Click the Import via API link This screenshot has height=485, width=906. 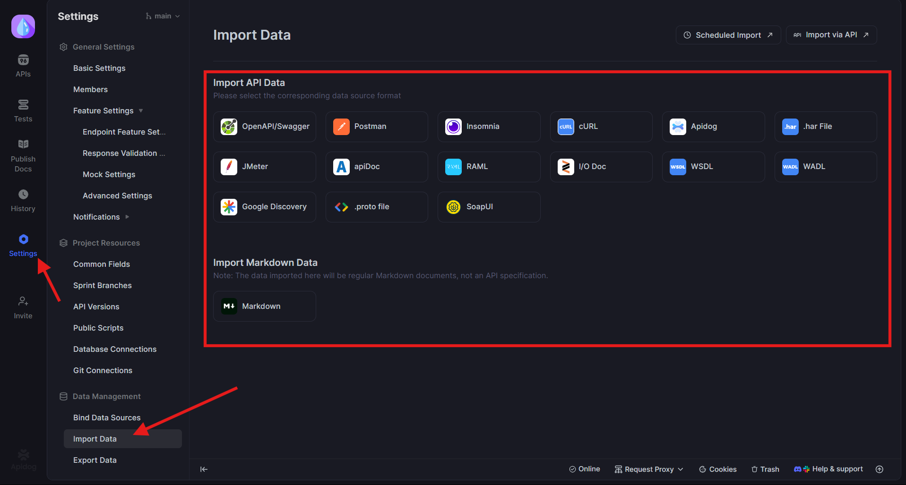[831, 34]
